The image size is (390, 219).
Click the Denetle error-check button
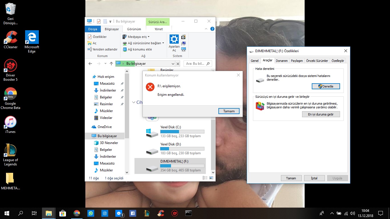(x=326, y=86)
